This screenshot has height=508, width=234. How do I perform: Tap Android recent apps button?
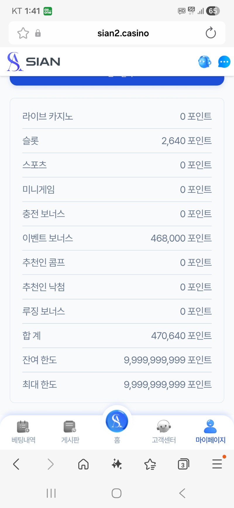coord(51,493)
